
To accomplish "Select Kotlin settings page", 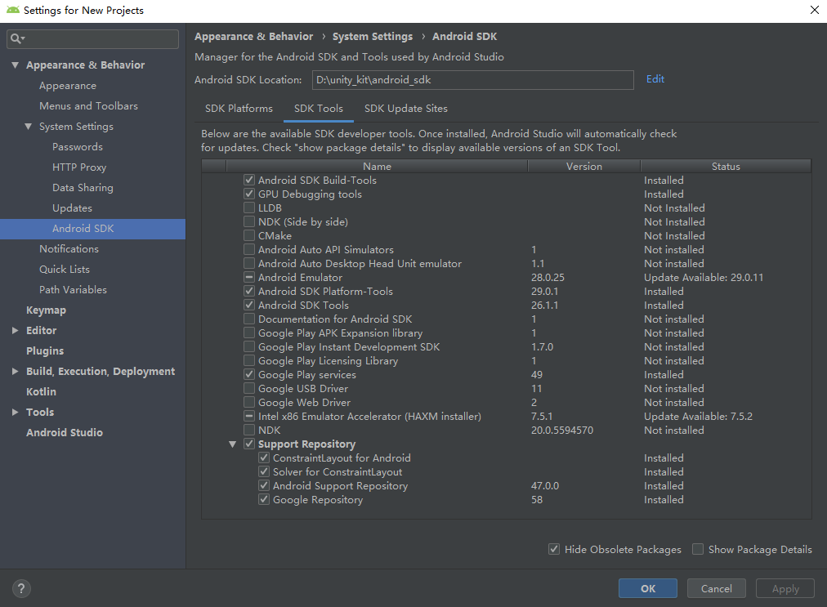I will click(41, 392).
